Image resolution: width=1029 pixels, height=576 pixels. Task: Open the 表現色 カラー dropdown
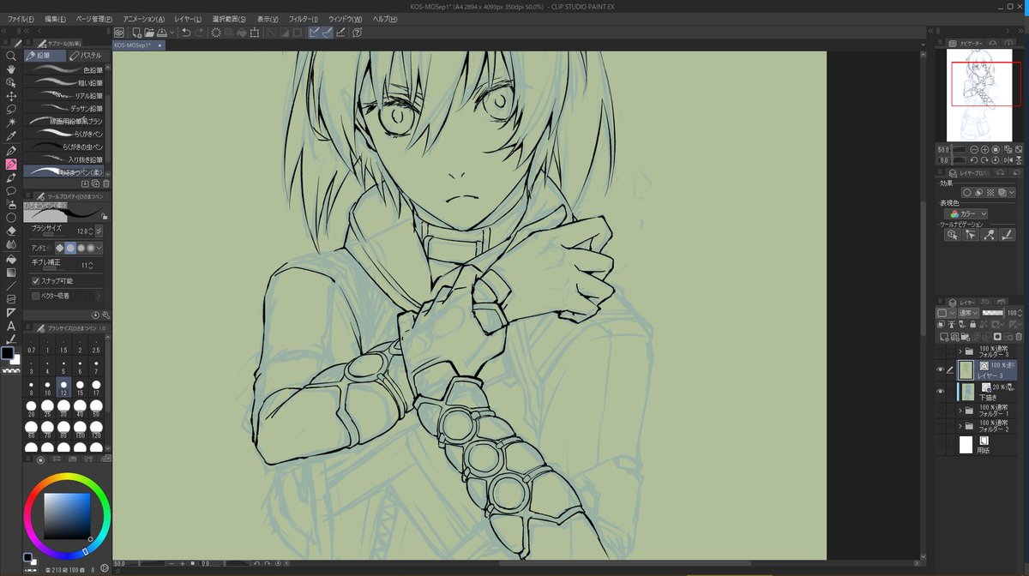pyautogui.click(x=966, y=213)
